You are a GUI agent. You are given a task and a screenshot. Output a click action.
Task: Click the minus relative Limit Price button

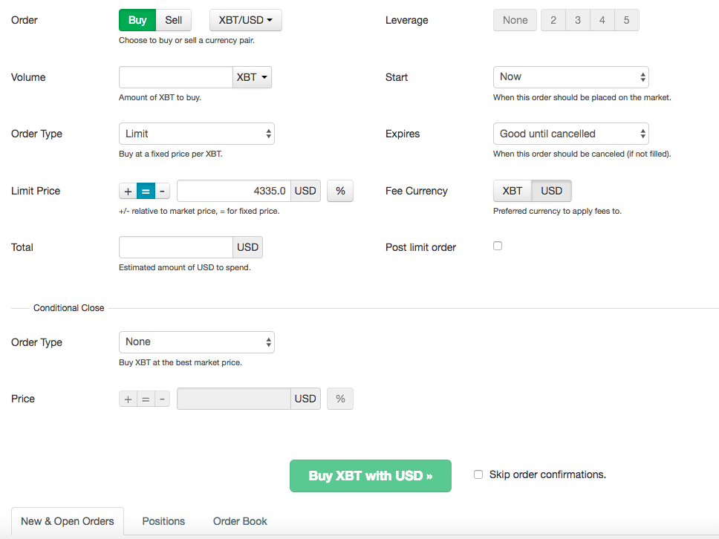pyautogui.click(x=163, y=192)
